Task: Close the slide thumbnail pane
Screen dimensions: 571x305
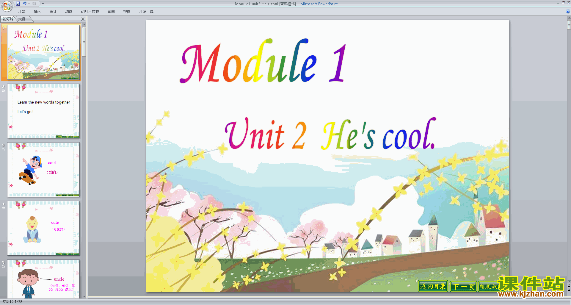Action: tap(83, 19)
